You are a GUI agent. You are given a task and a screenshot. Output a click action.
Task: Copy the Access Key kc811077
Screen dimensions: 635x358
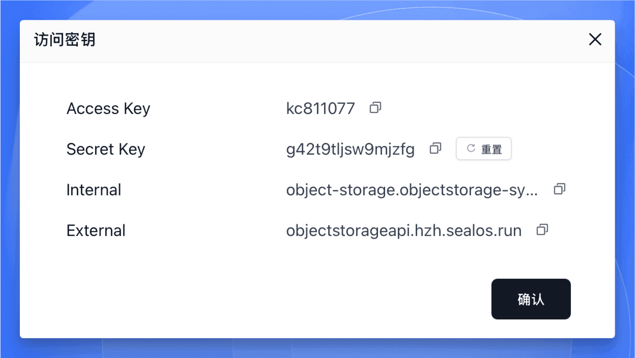(376, 108)
